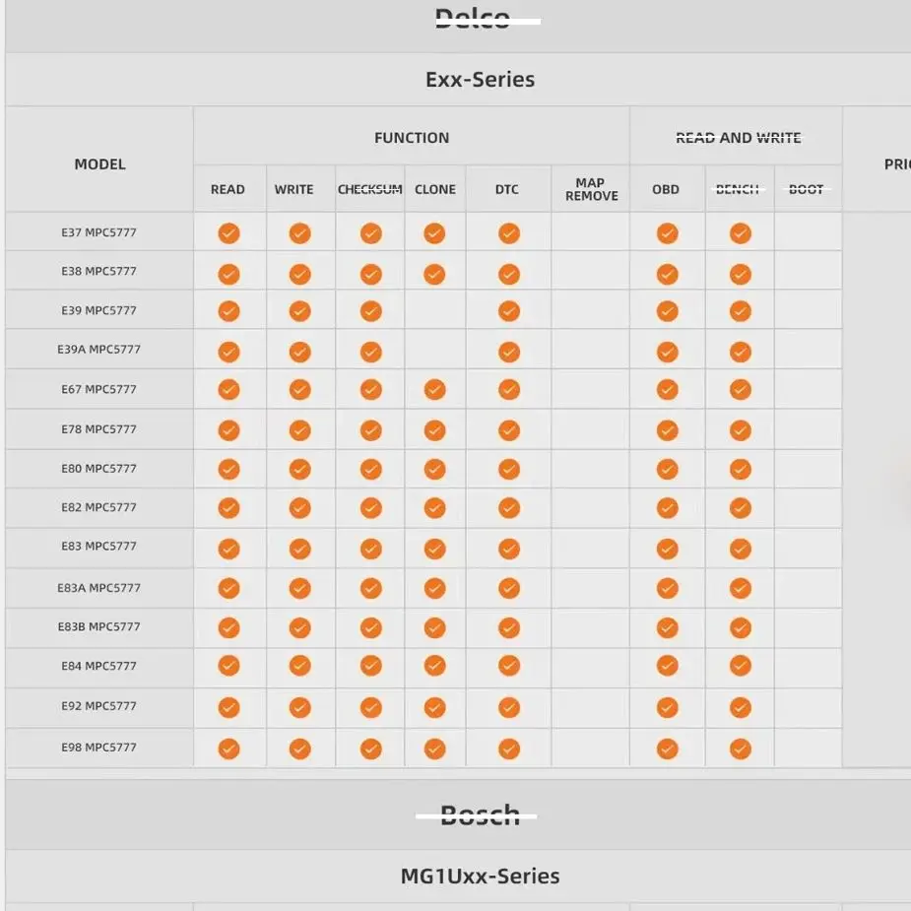Screen dimensions: 911x911
Task: Click the DTC checkmark for E67 MPC5777
Action: pyautogui.click(x=509, y=390)
